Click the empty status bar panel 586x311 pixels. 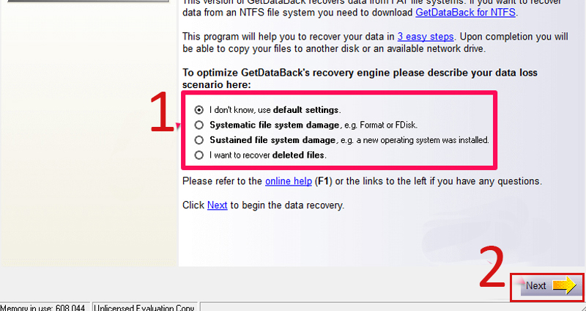(x=393, y=307)
